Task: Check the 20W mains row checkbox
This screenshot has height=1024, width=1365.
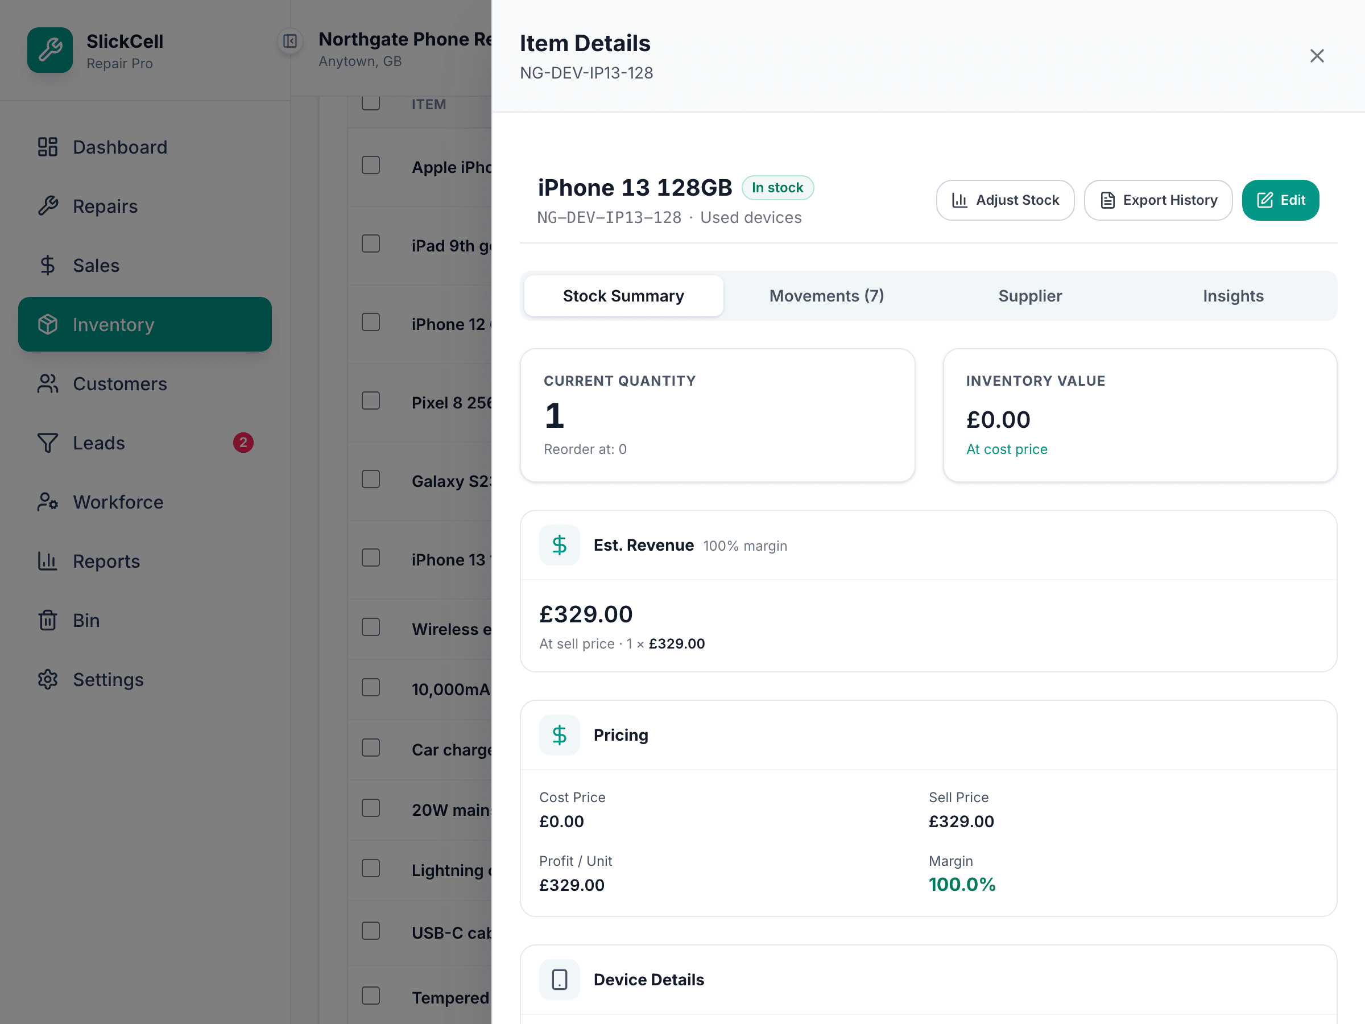Action: pos(371,808)
